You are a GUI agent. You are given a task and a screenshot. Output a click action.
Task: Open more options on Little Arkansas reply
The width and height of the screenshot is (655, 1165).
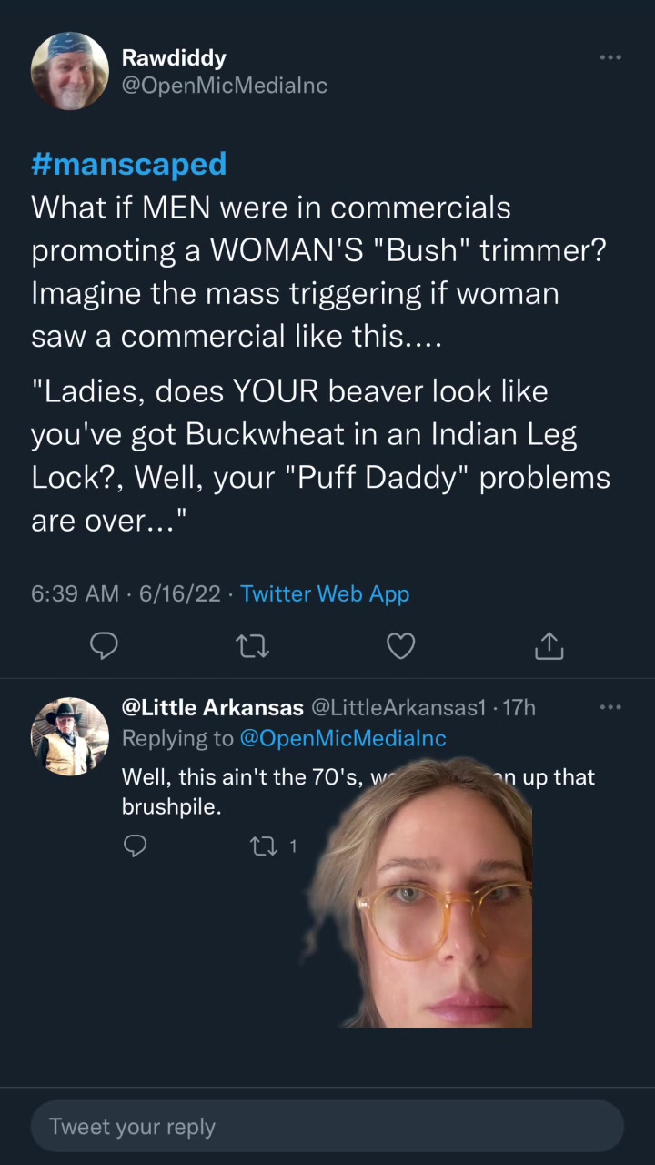click(610, 706)
